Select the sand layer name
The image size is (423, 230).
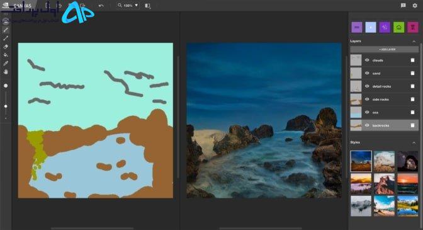pos(376,74)
